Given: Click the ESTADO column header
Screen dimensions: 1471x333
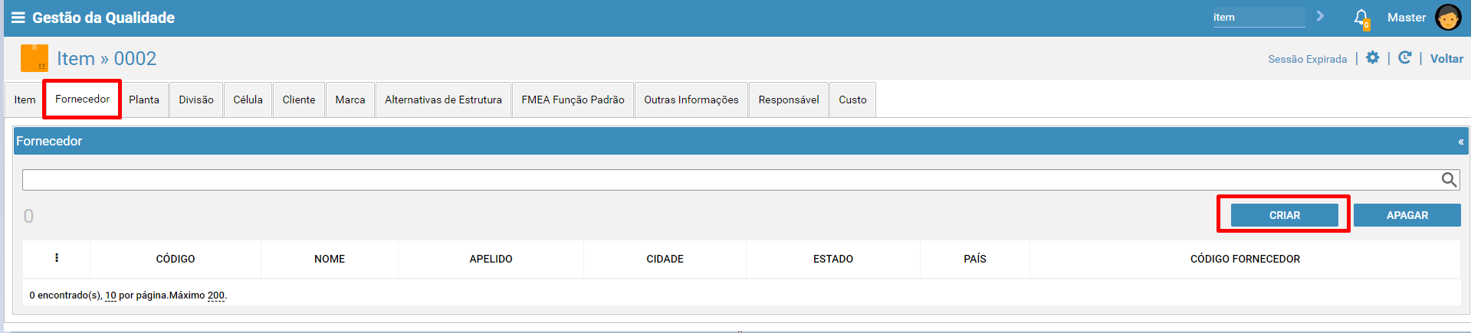Looking at the screenshot, I should (x=833, y=259).
